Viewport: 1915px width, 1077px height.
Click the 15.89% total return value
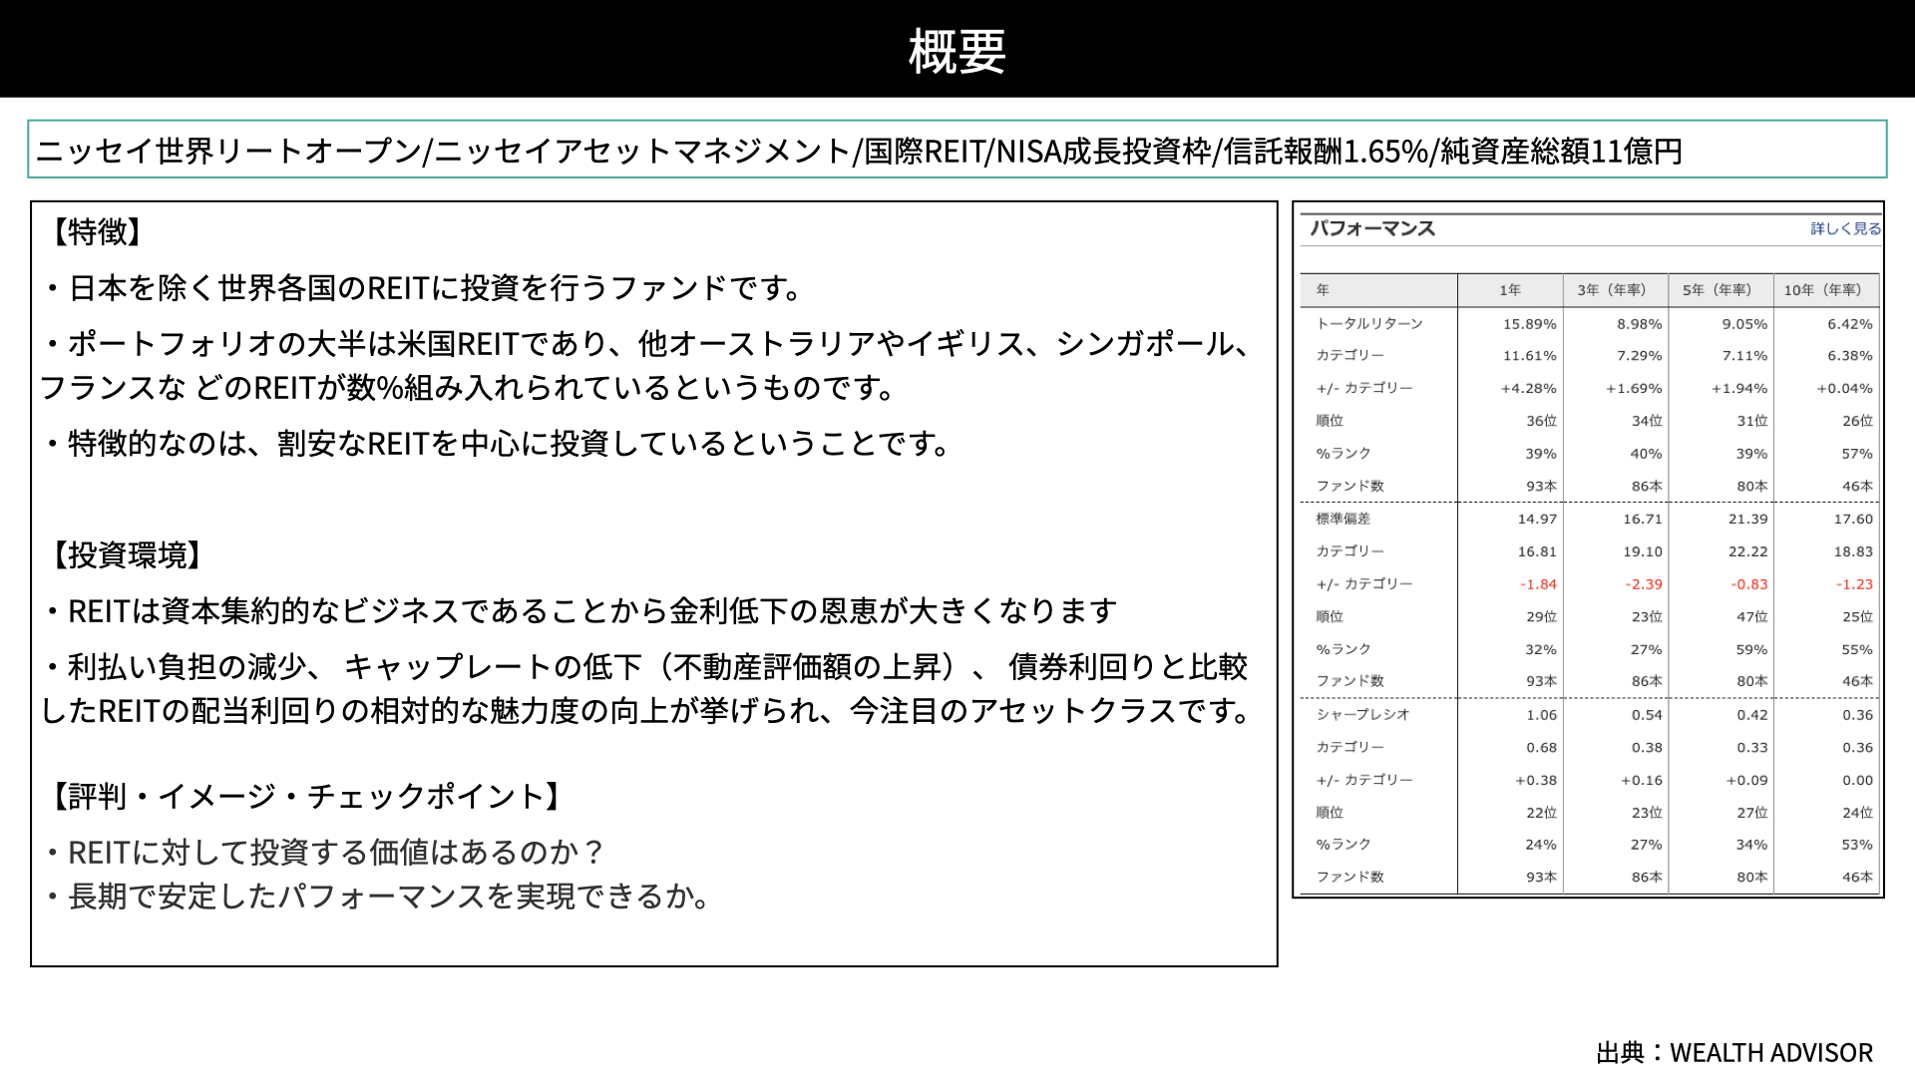[x=1530, y=324]
